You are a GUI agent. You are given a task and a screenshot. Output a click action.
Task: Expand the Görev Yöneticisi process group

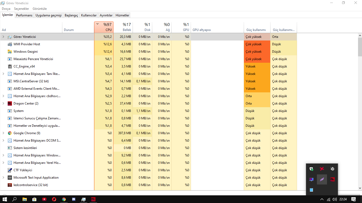tap(3, 37)
